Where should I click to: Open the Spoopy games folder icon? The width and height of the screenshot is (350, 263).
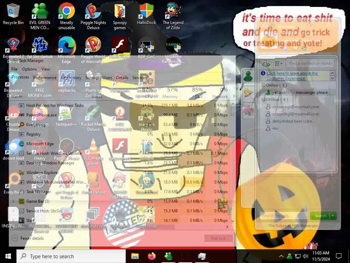point(120,16)
